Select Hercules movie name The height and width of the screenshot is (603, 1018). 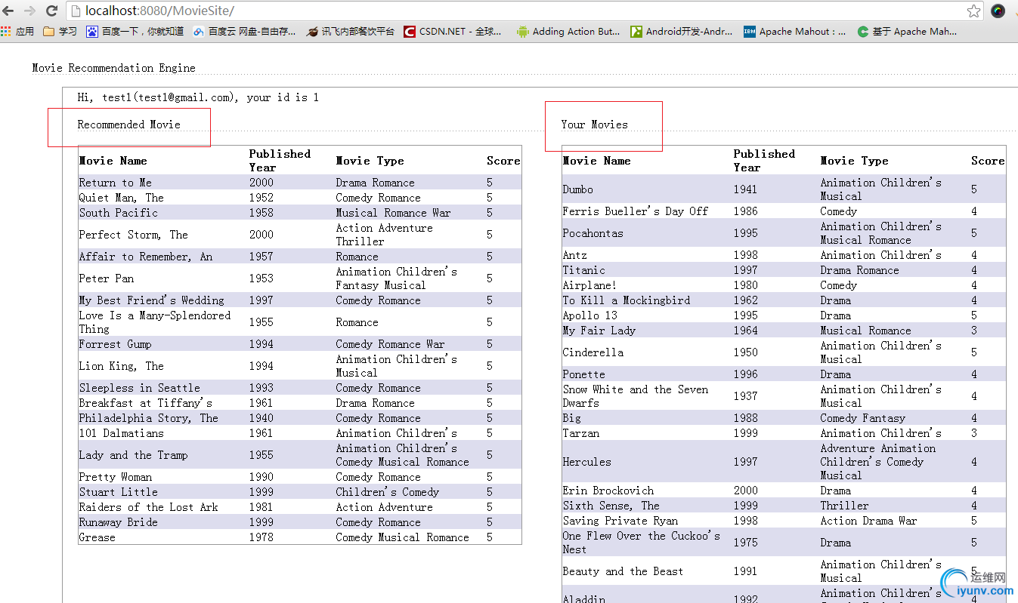586,462
